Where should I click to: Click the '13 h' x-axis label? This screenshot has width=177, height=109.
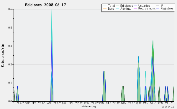[x=101, y=103]
